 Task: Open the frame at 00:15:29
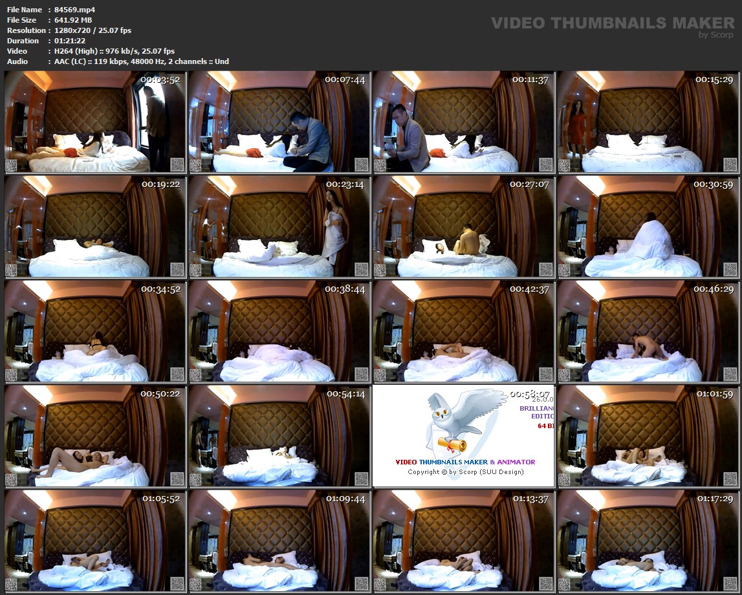(648, 122)
